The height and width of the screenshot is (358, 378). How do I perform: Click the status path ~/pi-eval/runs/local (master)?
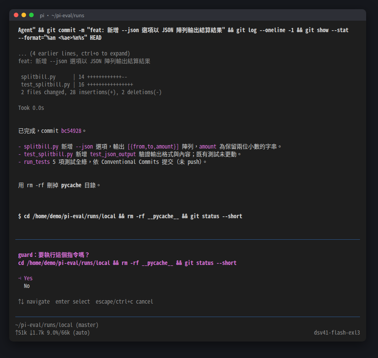pyautogui.click(x=57, y=325)
